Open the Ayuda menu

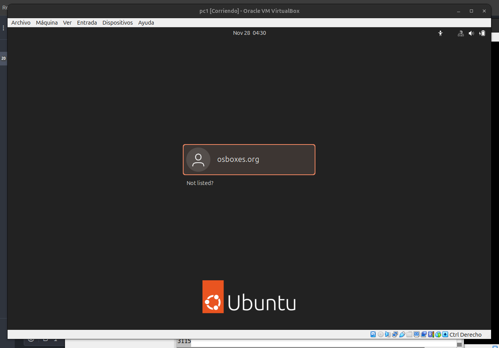pos(146,23)
